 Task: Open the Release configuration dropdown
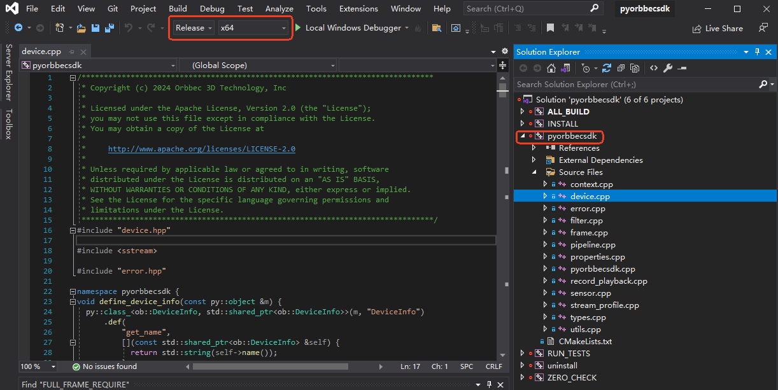point(194,28)
